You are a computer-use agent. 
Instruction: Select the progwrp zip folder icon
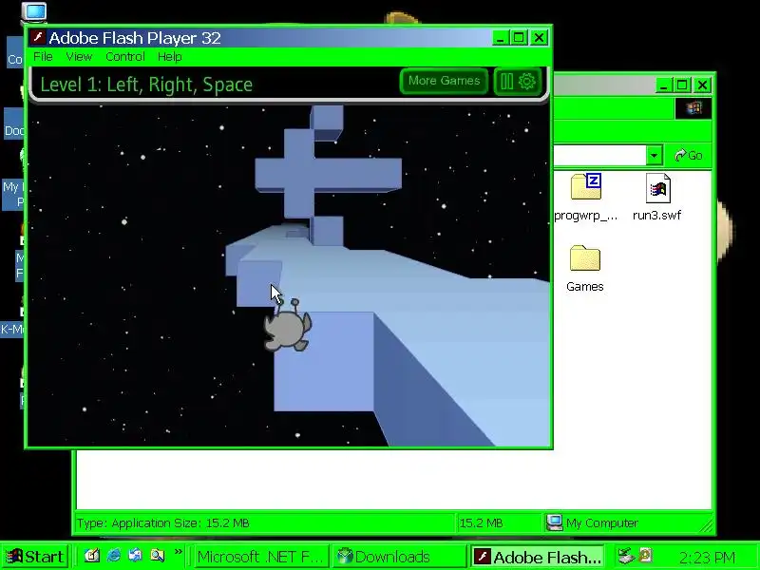[586, 186]
